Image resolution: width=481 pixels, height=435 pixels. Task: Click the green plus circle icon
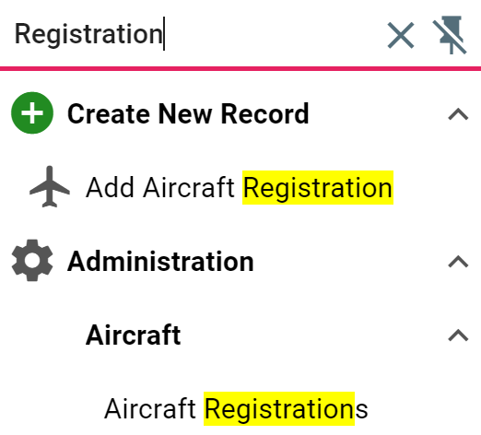(32, 112)
